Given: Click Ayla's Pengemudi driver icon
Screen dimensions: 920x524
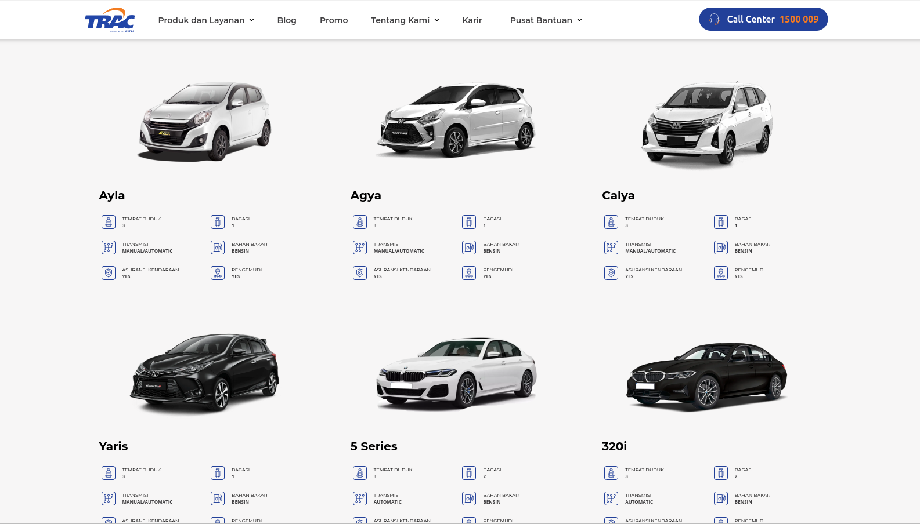Looking at the screenshot, I should [218, 273].
